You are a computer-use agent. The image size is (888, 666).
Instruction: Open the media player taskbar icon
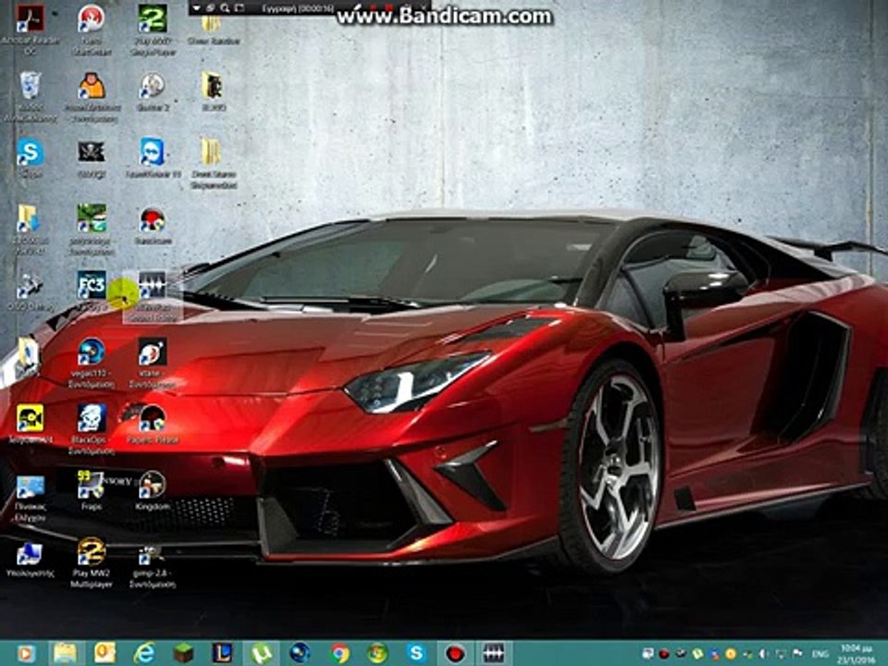[26, 654]
